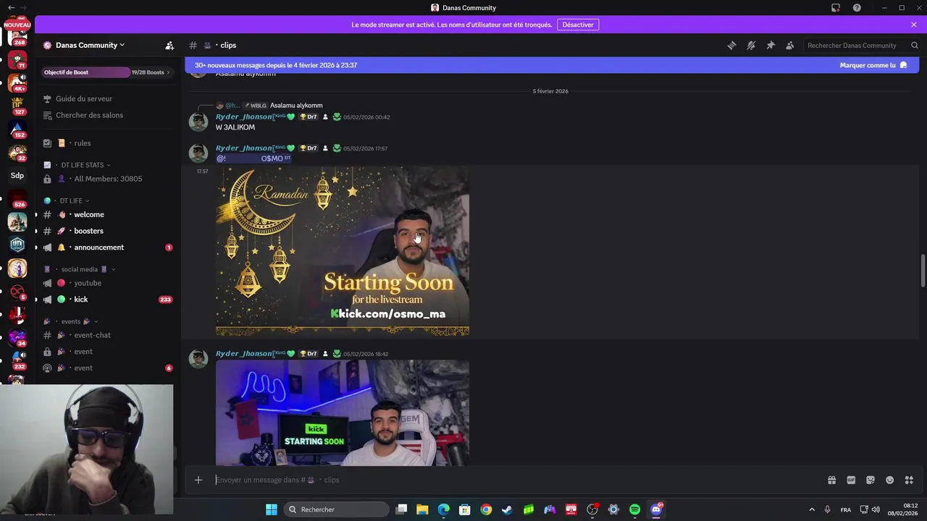Open the sticker picker
Image resolution: width=927 pixels, height=521 pixels.
tap(871, 480)
